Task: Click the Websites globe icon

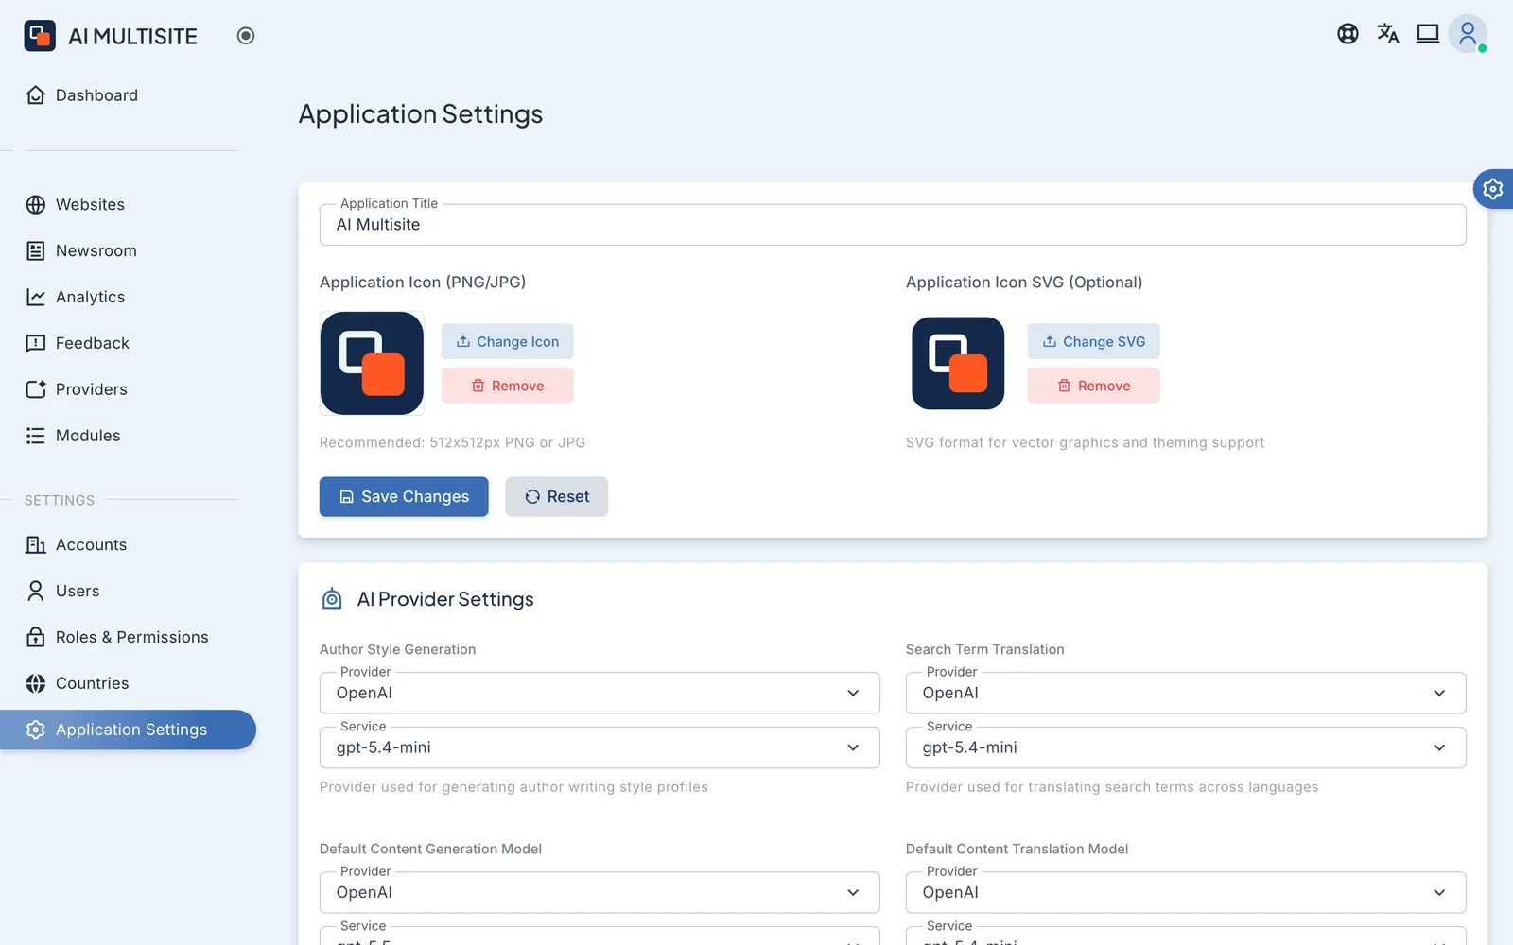Action: (36, 205)
